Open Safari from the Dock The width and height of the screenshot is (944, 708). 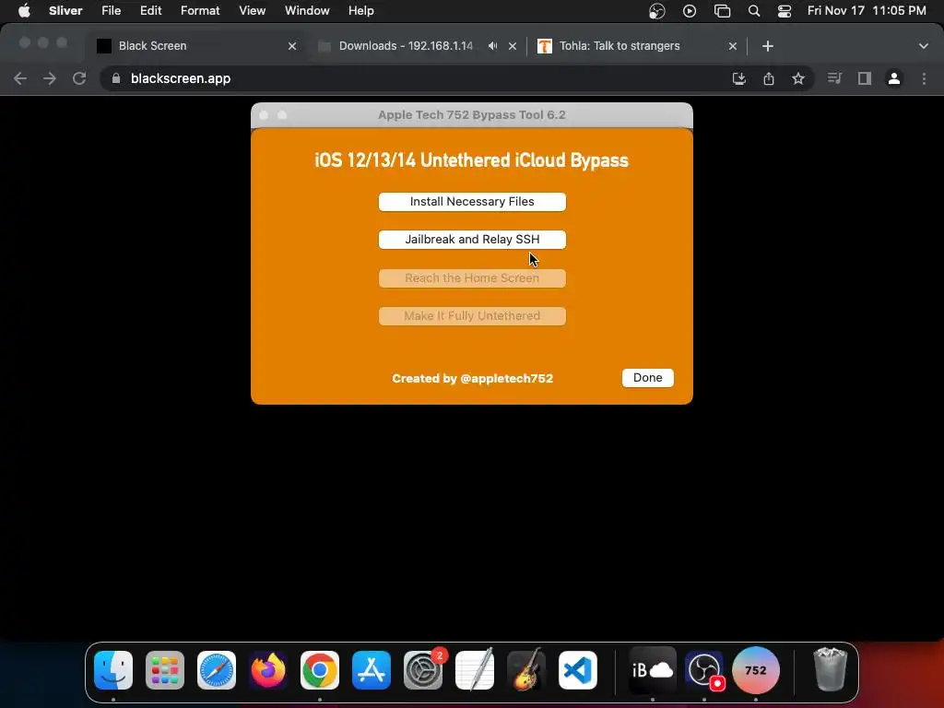(217, 670)
